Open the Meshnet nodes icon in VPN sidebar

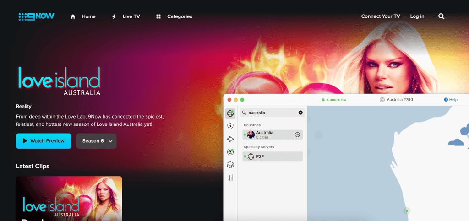[230, 139]
